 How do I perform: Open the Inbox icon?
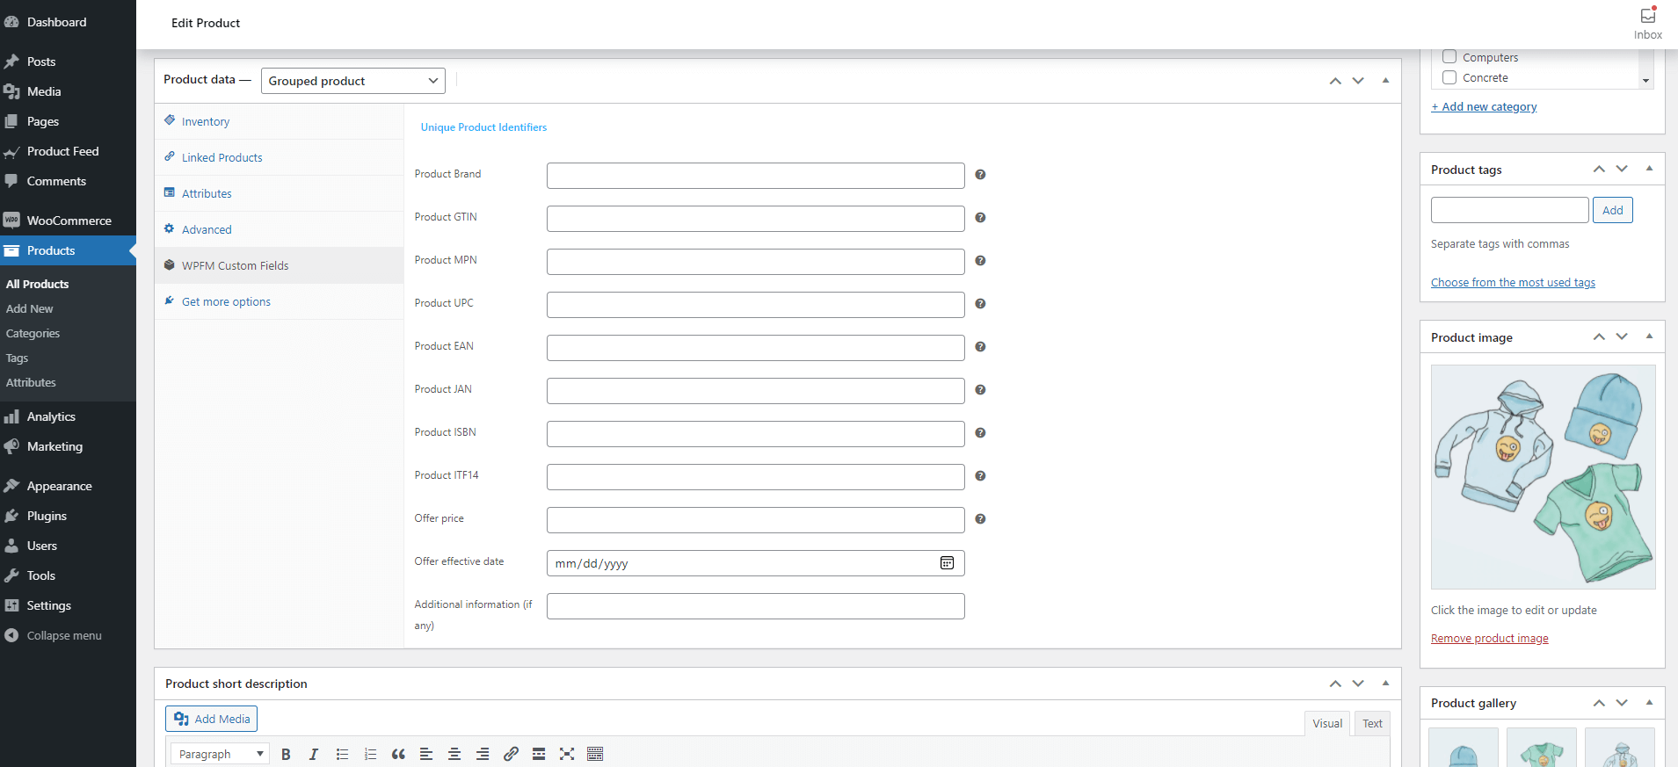point(1647,24)
